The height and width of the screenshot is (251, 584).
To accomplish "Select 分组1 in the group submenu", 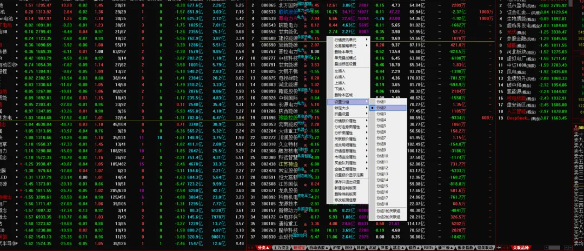I will [x=387, y=102].
